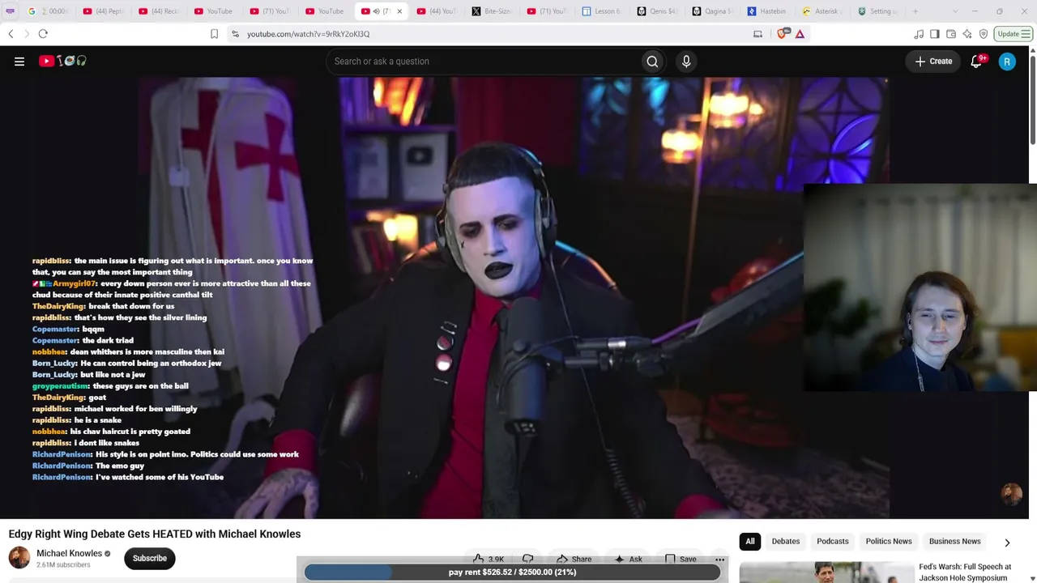The width and height of the screenshot is (1037, 583).
Task: Click the cast/picture-in-picture icon in address bar
Action: [757, 34]
